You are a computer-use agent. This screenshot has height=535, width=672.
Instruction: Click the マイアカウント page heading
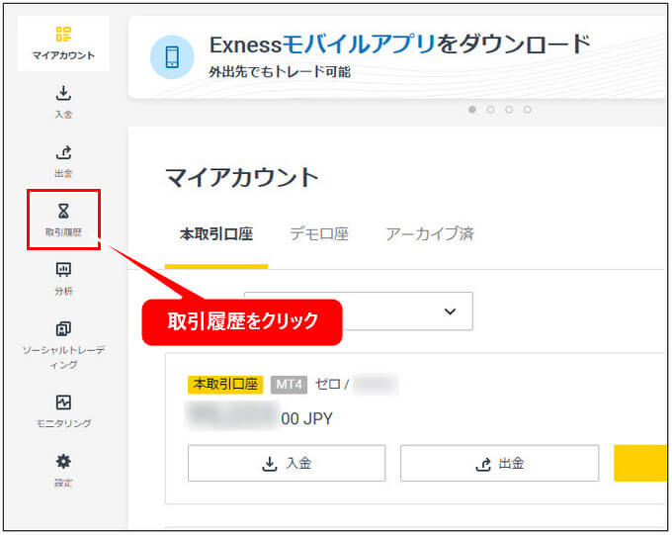(242, 178)
